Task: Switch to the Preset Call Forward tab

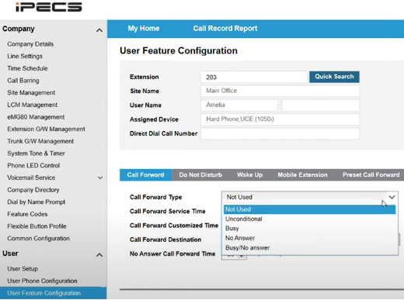Action: pos(371,175)
